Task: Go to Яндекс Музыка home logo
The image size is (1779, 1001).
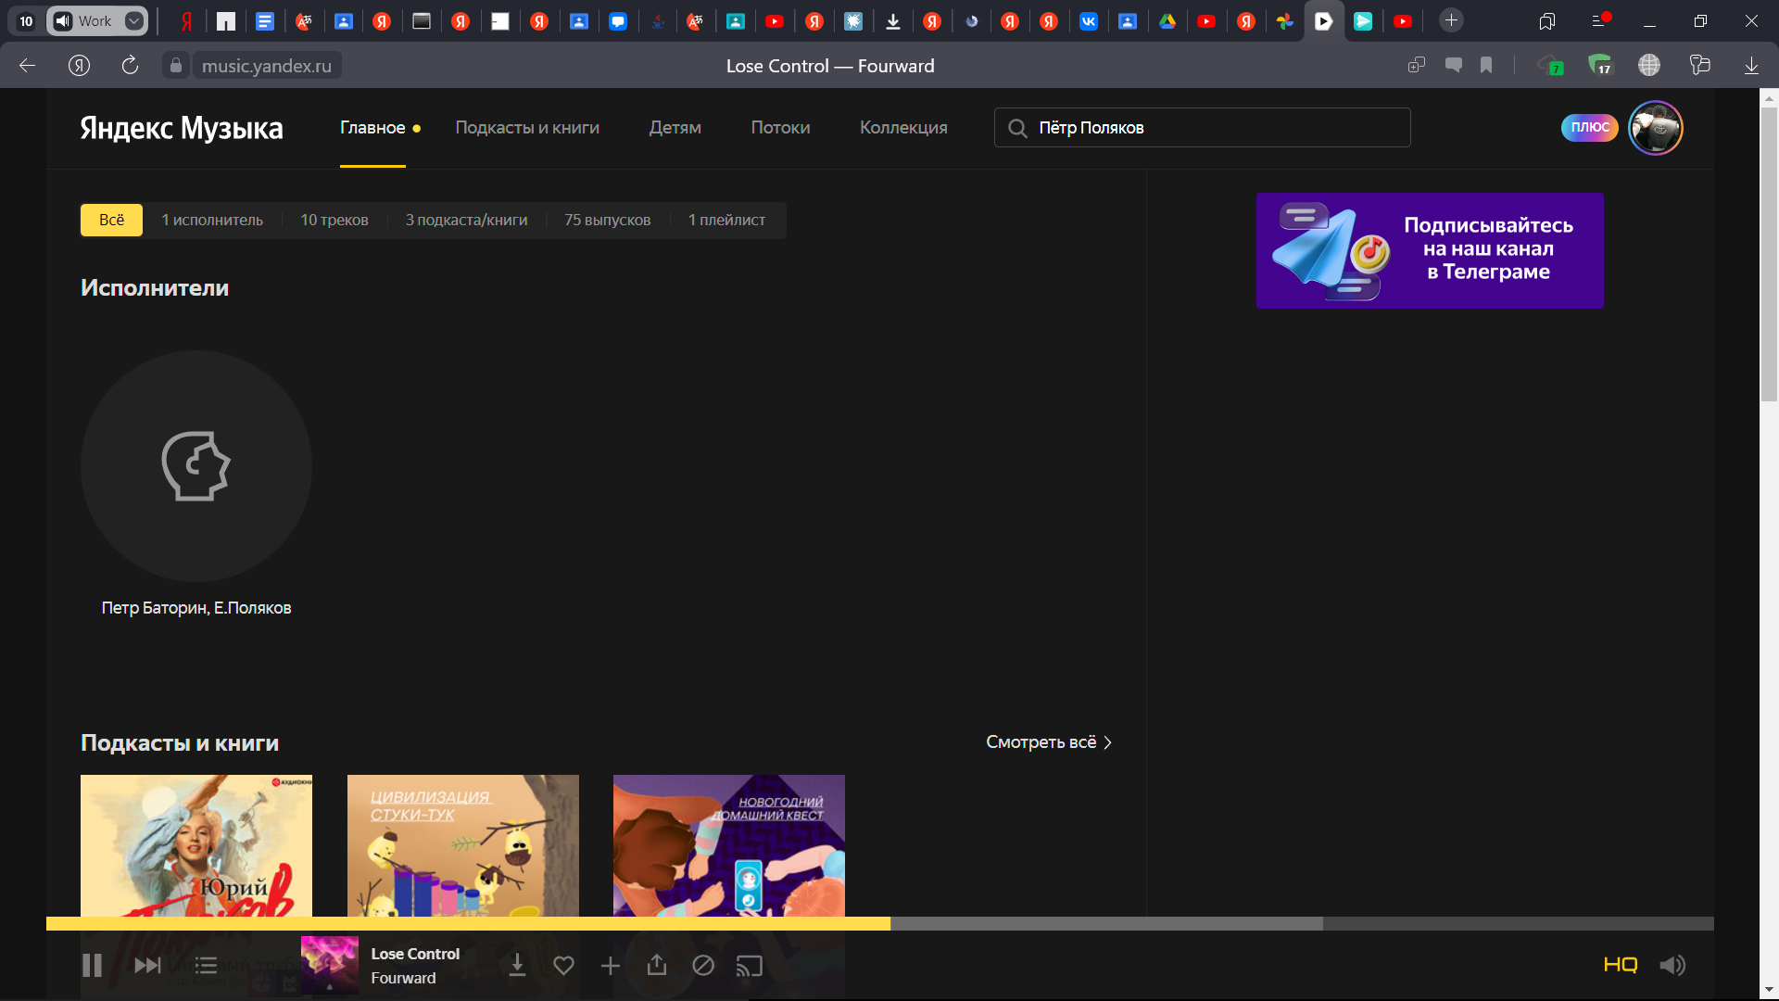Action: pyautogui.click(x=182, y=128)
